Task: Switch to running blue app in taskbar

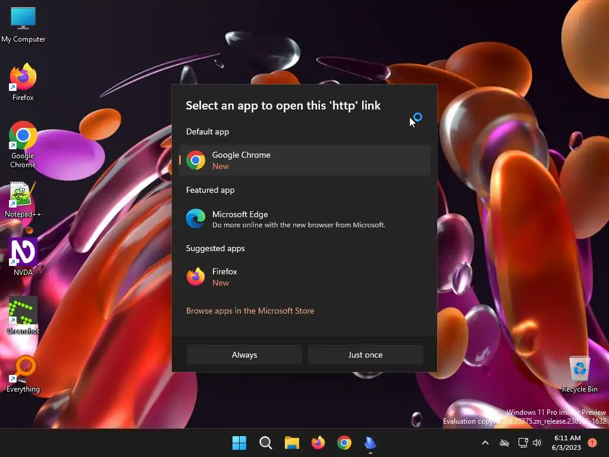Action: tap(370, 443)
